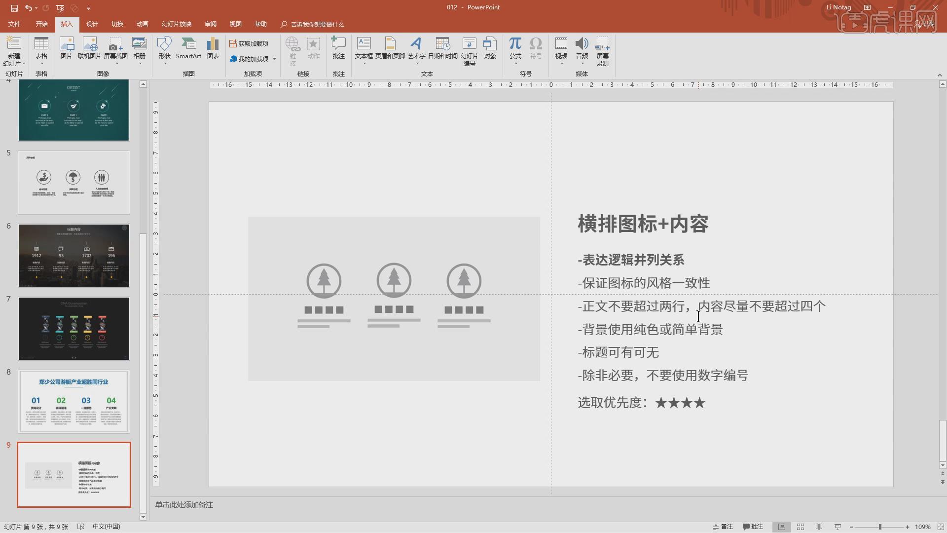Switch to Reading view
The width and height of the screenshot is (947, 533).
[x=819, y=527]
